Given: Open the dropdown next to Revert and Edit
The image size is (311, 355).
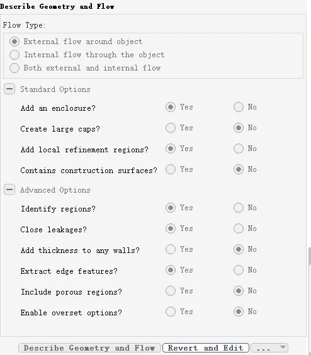Looking at the screenshot, I should tap(269, 347).
